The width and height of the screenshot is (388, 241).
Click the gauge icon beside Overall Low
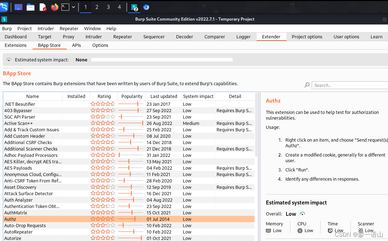pos(302,214)
